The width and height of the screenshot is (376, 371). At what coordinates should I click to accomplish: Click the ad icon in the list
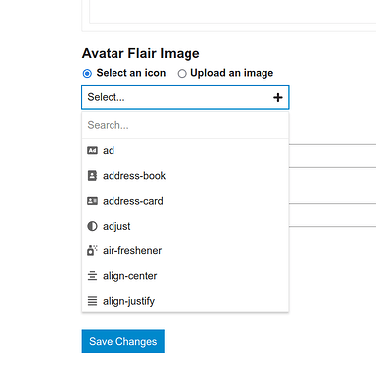click(x=92, y=150)
